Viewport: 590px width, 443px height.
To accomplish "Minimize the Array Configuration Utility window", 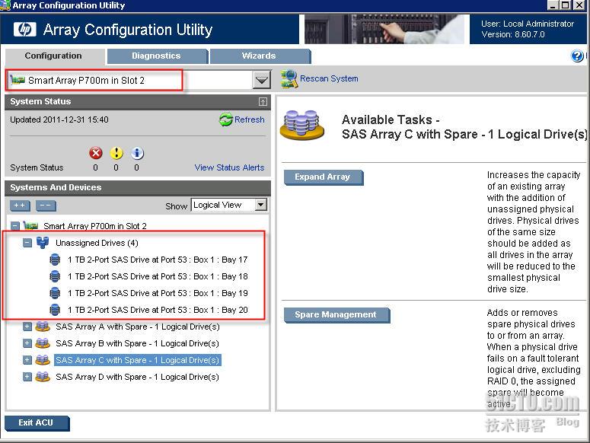I will coord(553,5).
